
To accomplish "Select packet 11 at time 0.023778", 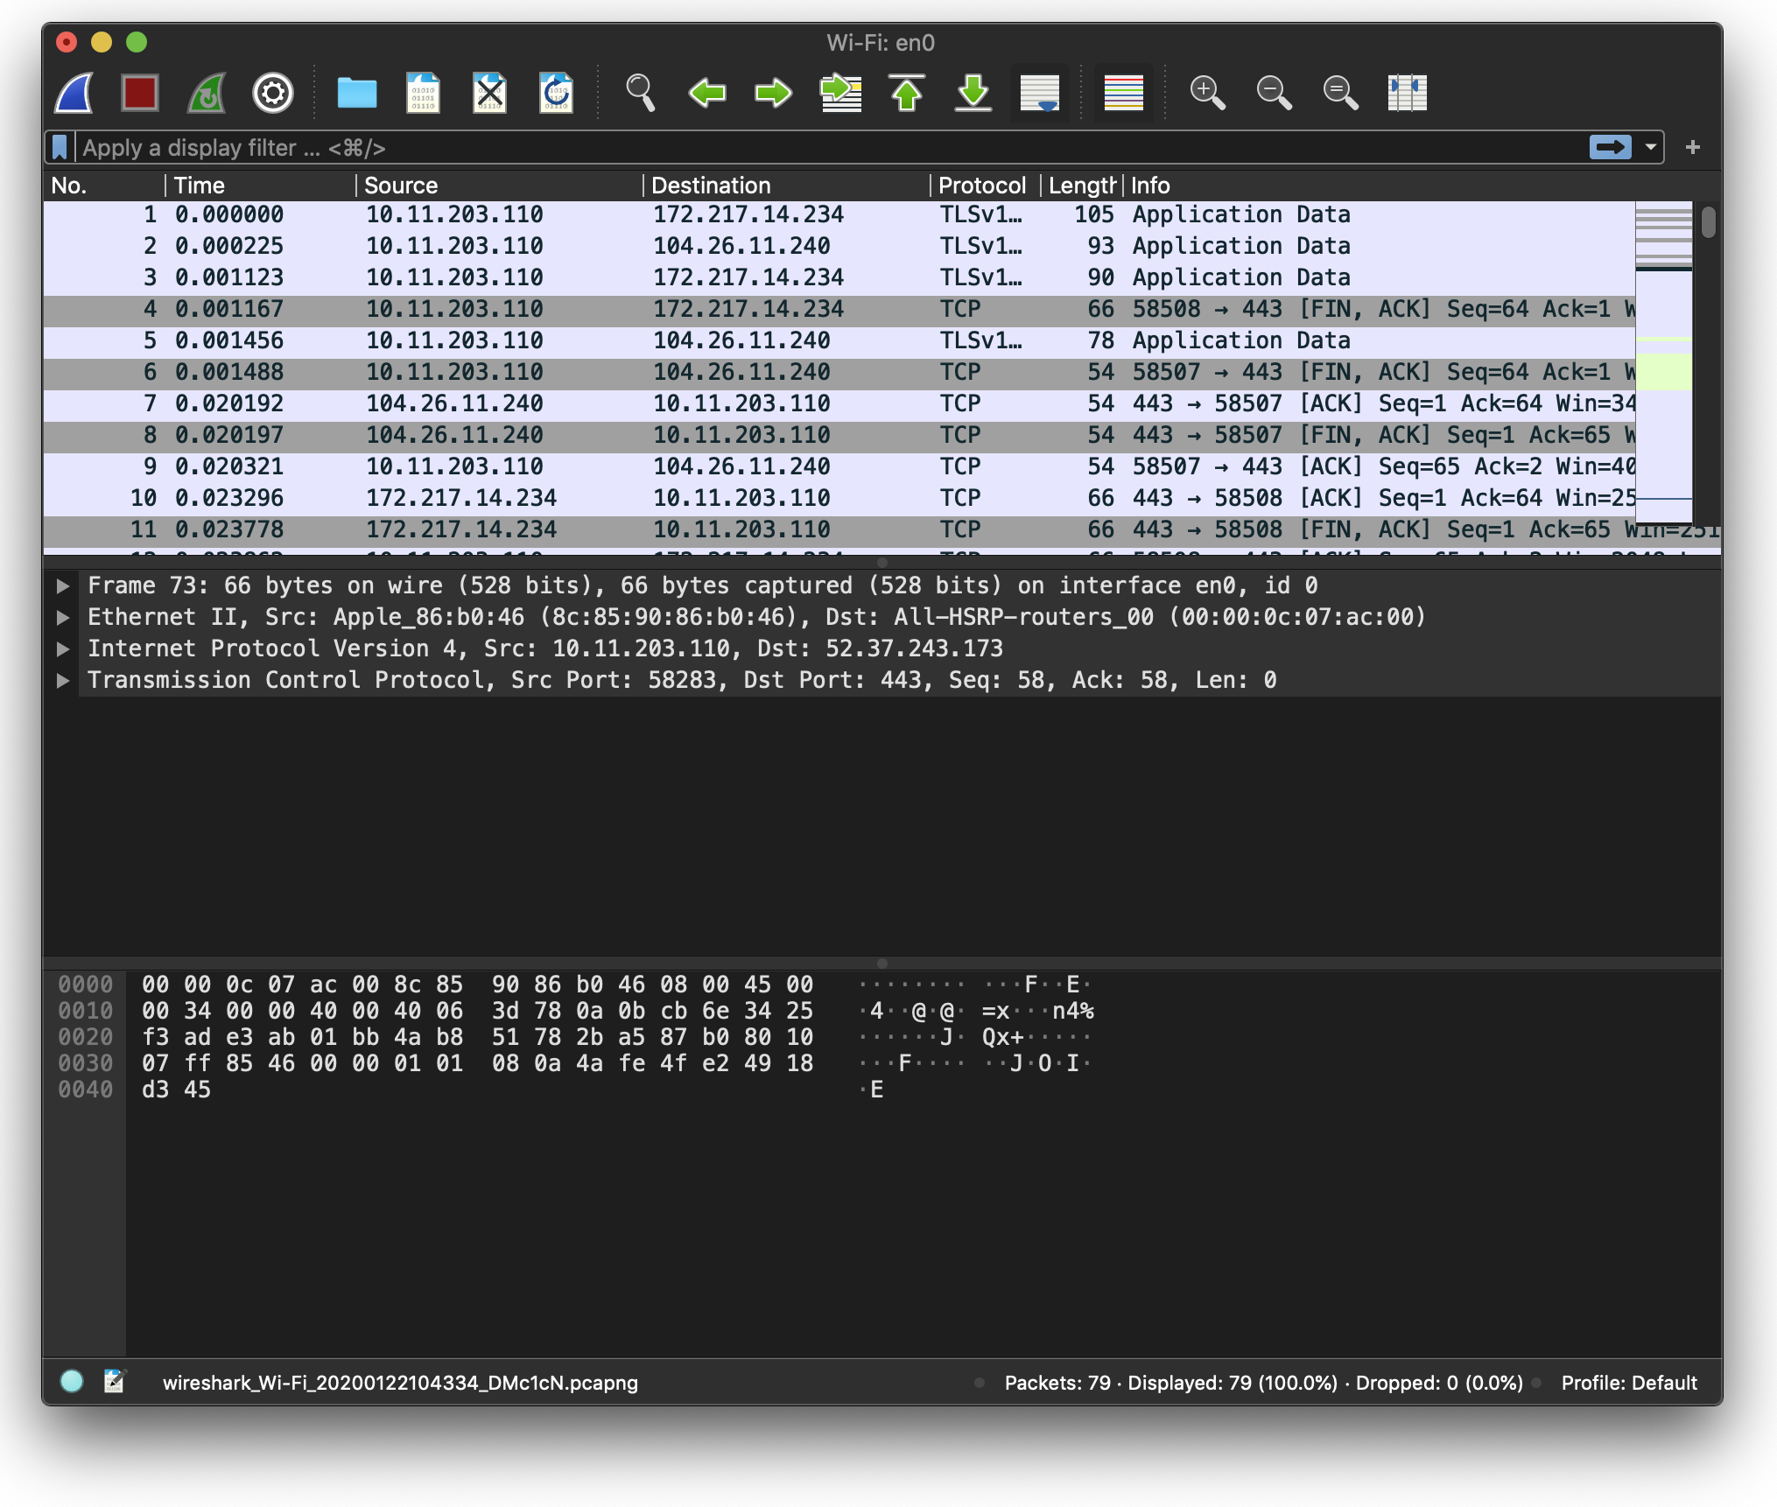I will click(x=839, y=529).
